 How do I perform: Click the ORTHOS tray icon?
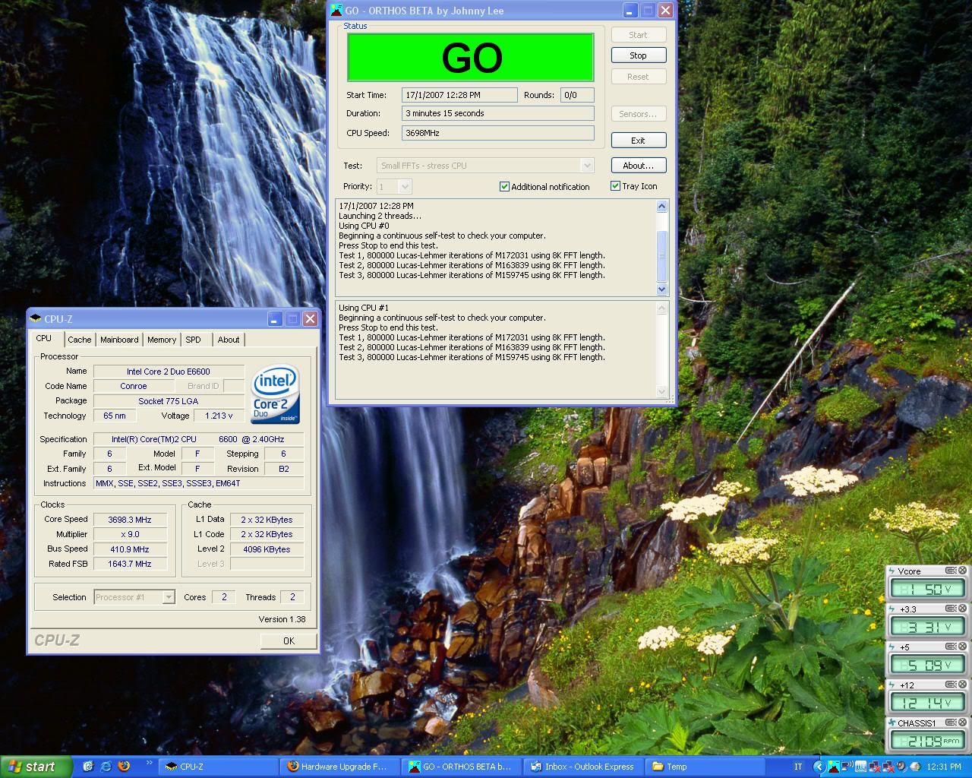coord(833,767)
